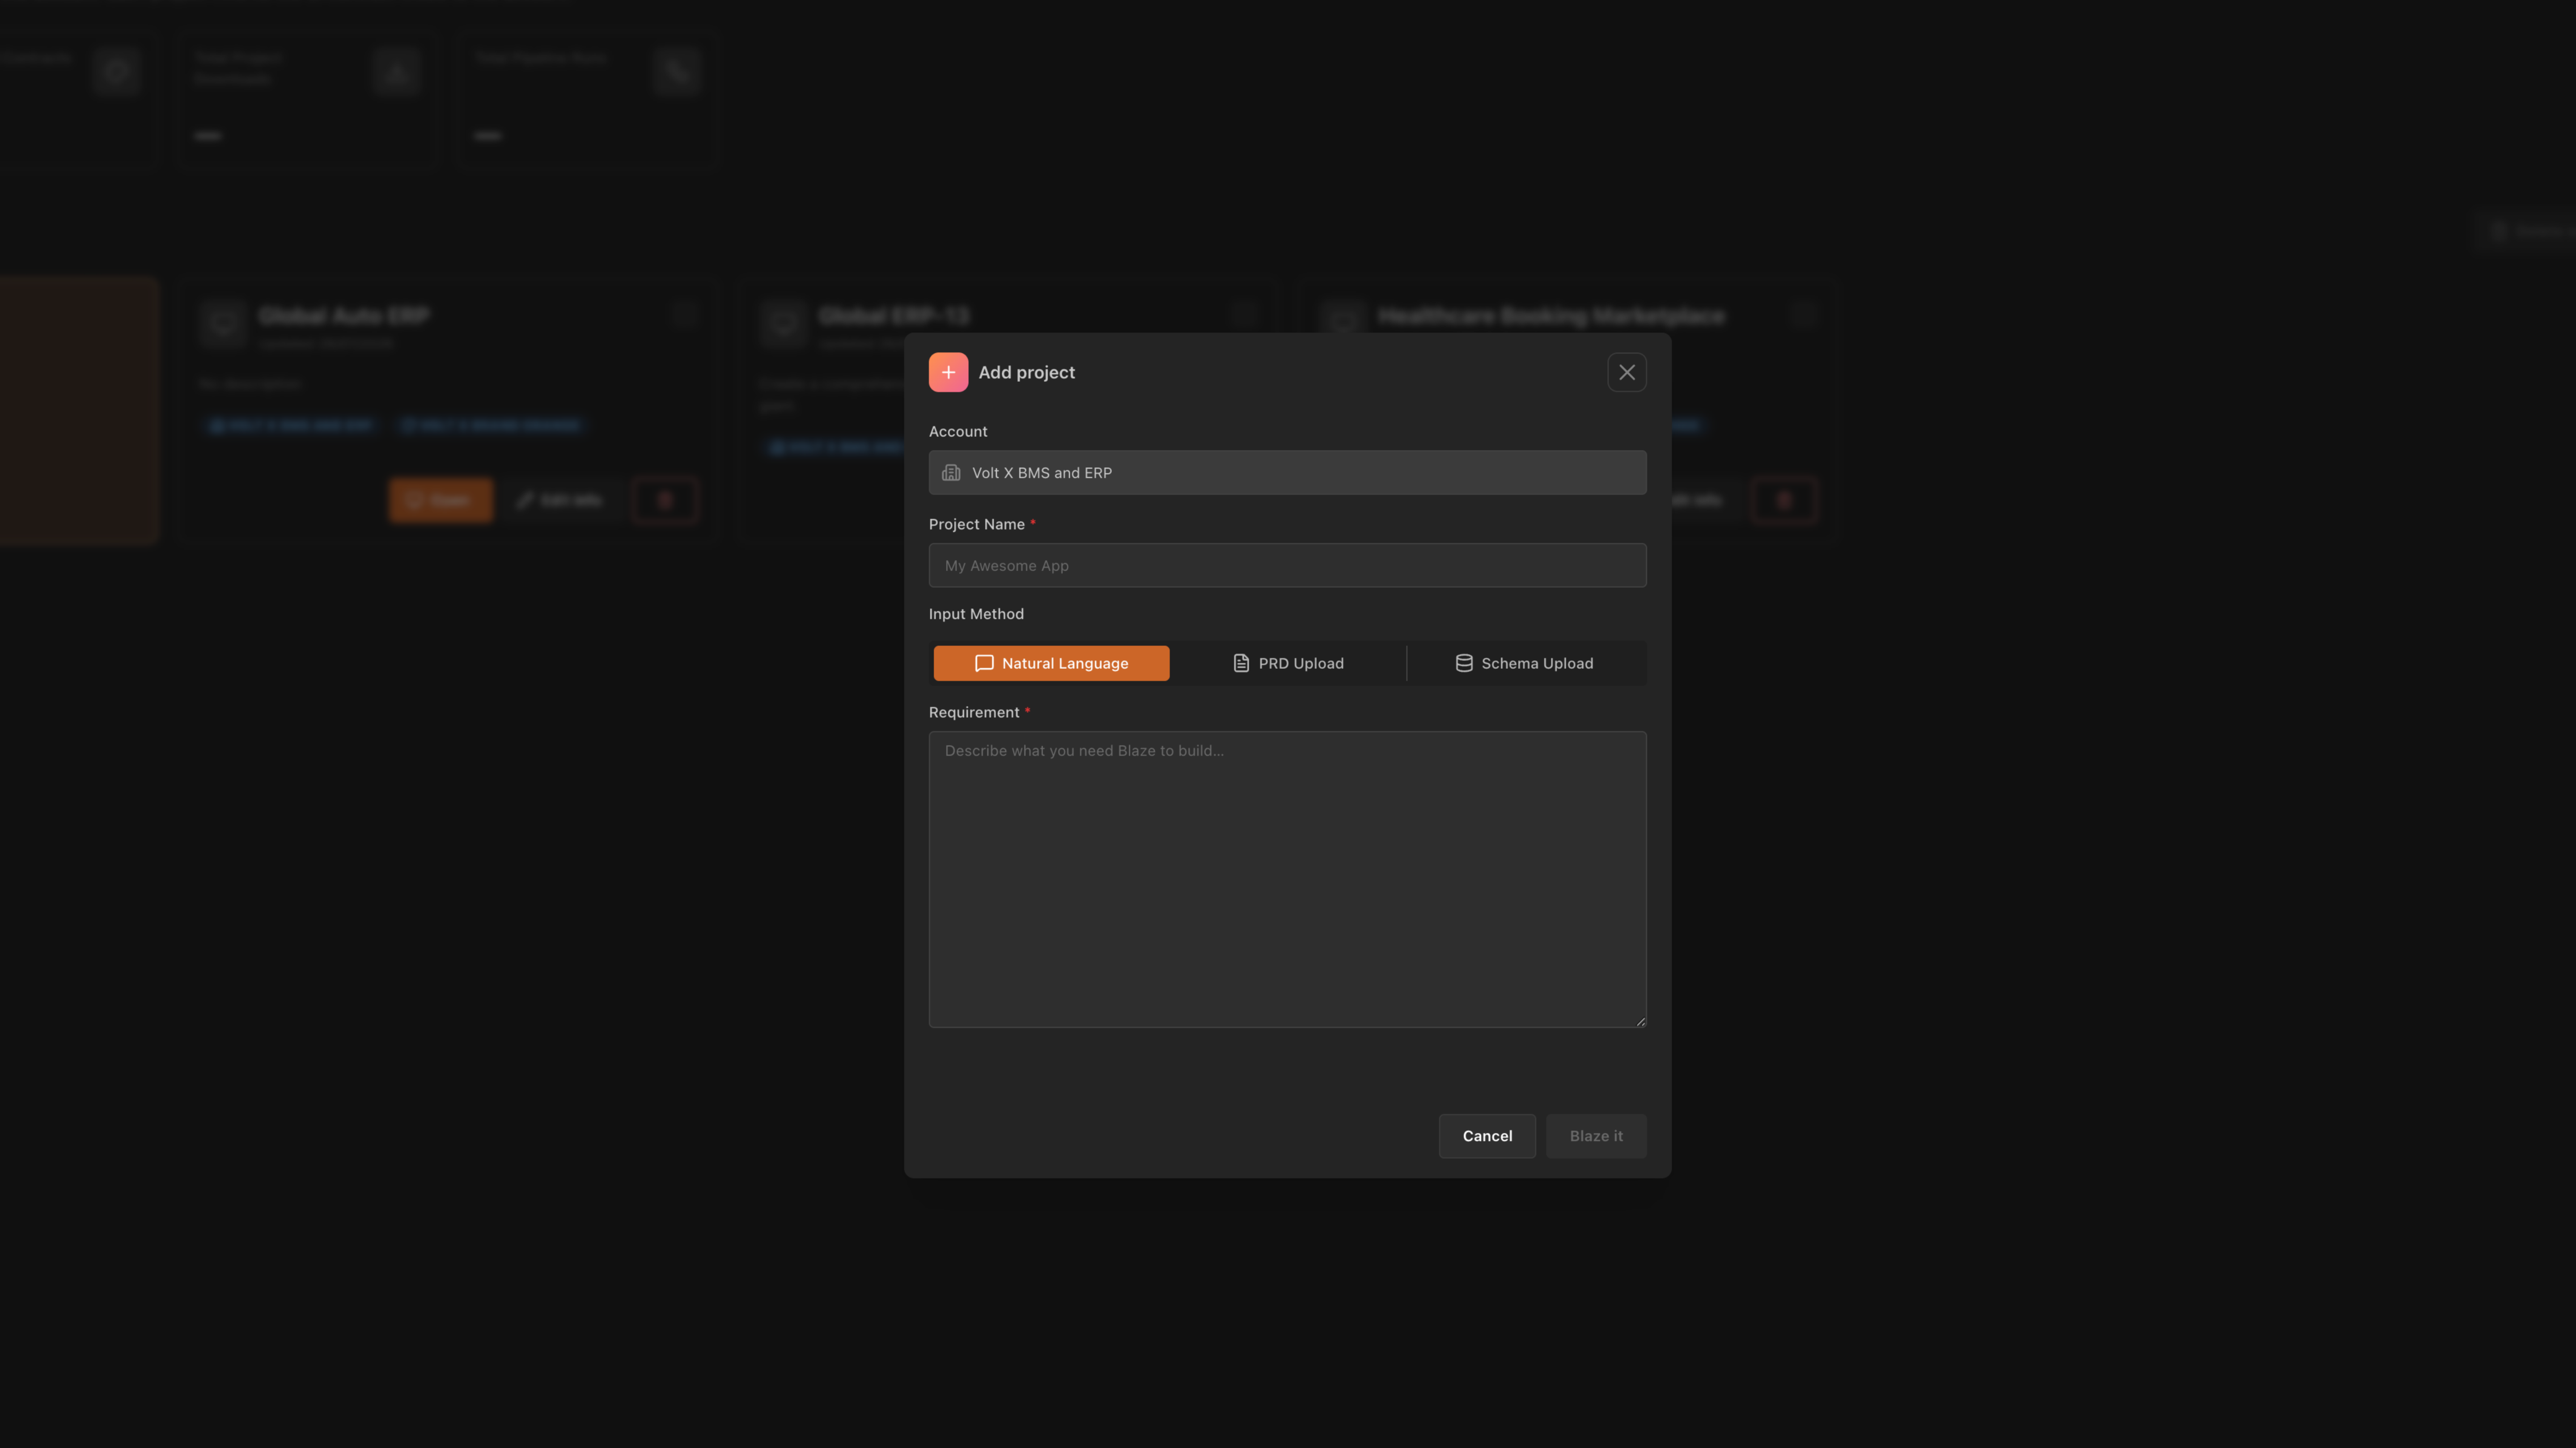Click the red delete button on the Global Auto ERP card
The image size is (2576, 1448).
click(665, 501)
